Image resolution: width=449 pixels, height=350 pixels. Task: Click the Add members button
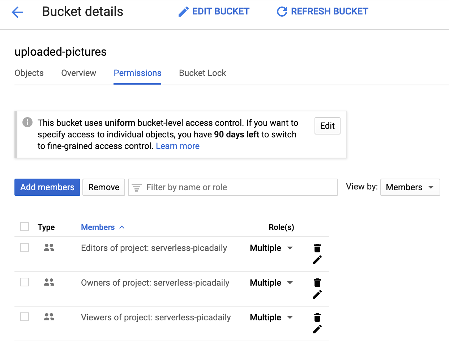coord(47,187)
